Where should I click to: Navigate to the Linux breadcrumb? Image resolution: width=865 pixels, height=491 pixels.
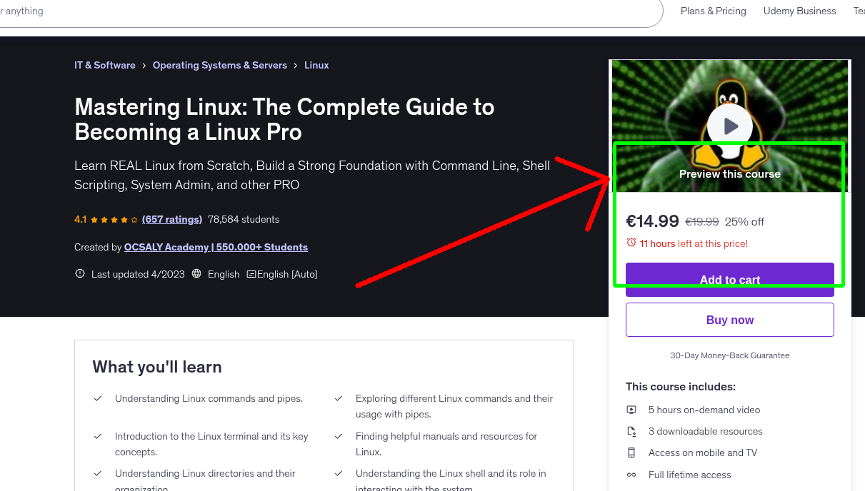click(316, 65)
